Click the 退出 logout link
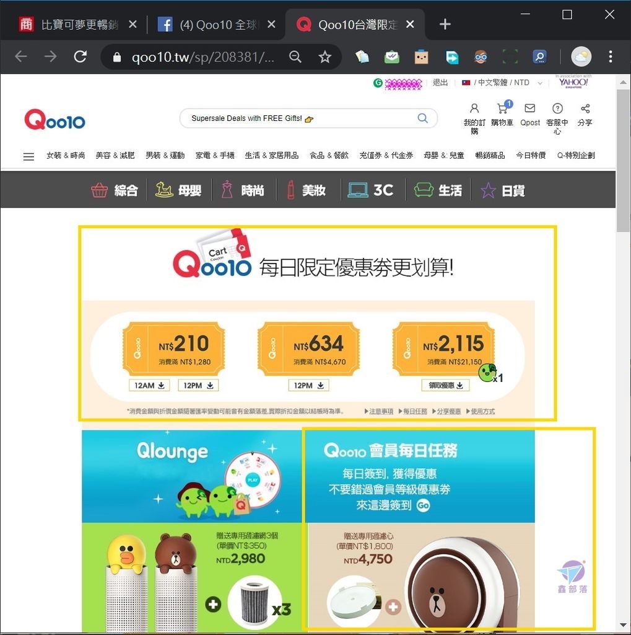Viewport: 631px width, 635px height. point(440,82)
